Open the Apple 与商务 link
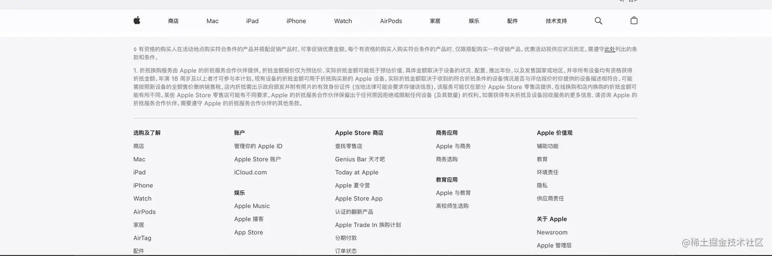Image resolution: width=772 pixels, height=256 pixels. [453, 146]
